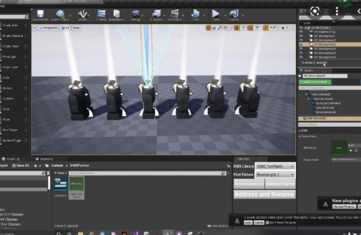361x235 pixels.
Task: Open Cinematics clapperboard icon
Action: click(x=175, y=15)
